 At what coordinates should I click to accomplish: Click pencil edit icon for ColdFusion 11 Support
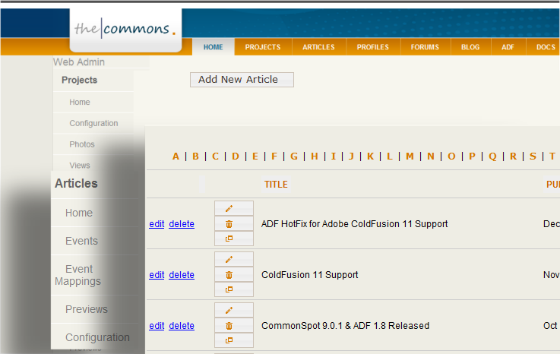(x=234, y=259)
